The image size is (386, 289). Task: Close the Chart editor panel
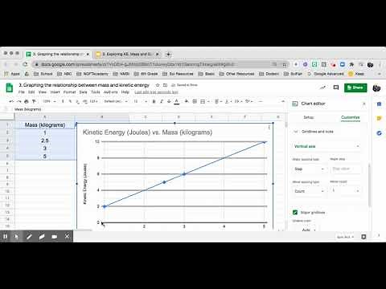pos(364,104)
